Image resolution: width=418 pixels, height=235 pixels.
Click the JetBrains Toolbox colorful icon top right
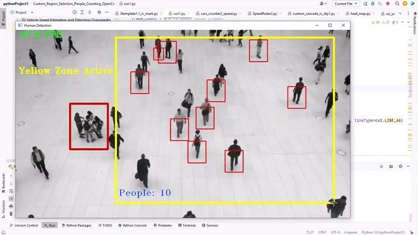tap(412, 4)
